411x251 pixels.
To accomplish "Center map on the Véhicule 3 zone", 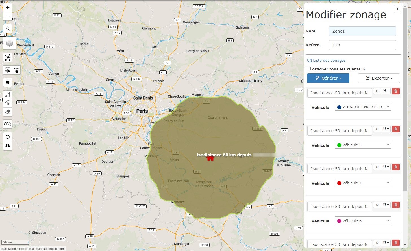I will [377, 129].
